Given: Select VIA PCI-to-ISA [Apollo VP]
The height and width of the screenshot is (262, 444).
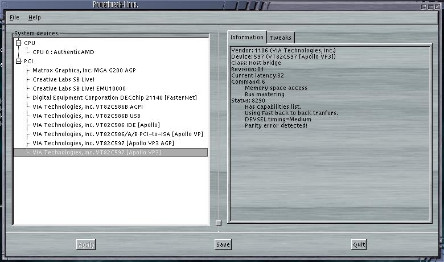Looking at the screenshot, I should 118,134.
